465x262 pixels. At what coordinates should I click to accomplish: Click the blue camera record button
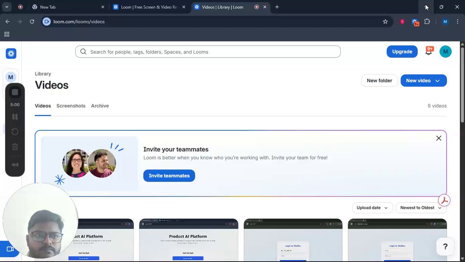[10, 249]
